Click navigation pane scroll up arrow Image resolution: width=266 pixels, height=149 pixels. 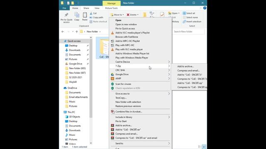coord(91,38)
